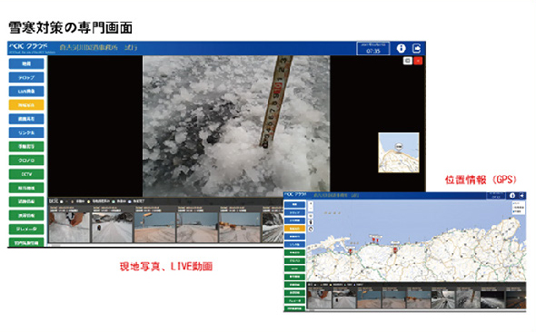Click the logout icon in the main header
536x332 pixels.
pyautogui.click(x=416, y=48)
